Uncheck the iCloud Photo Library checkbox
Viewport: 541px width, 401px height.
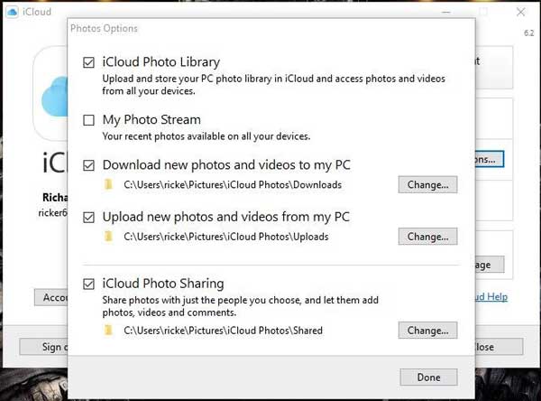[x=88, y=62]
